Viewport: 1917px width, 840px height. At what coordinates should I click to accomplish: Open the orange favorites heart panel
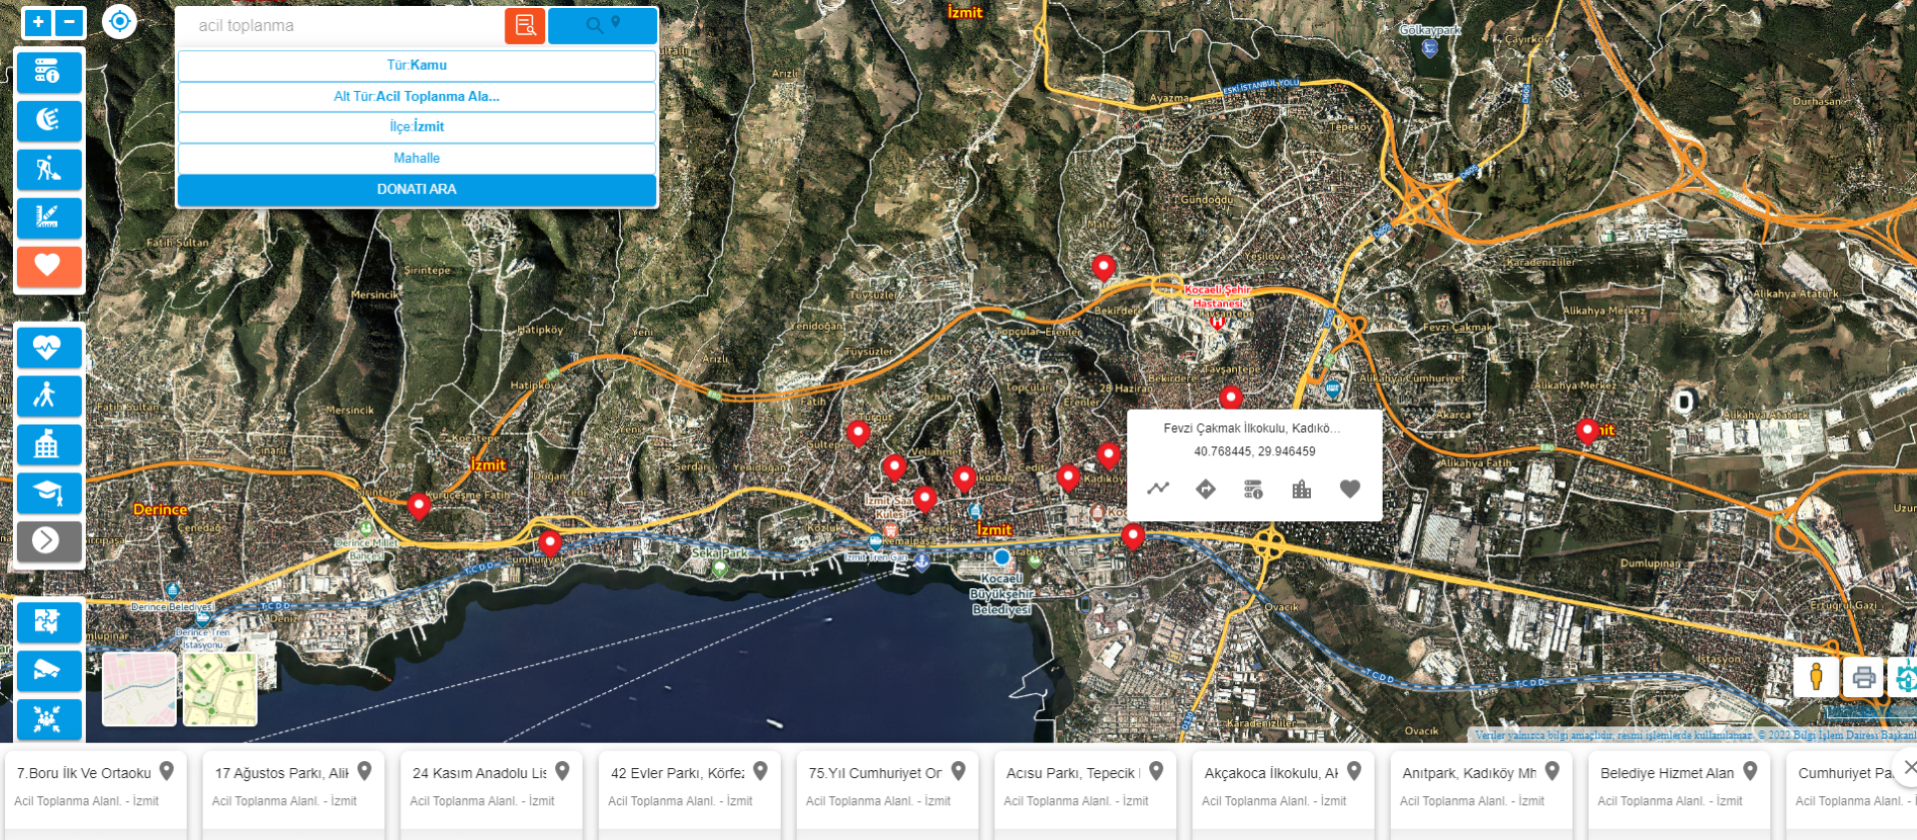pos(48,267)
